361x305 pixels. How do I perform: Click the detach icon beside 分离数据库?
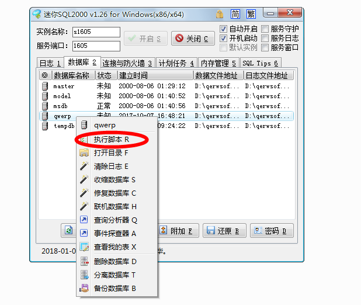tap(84, 275)
